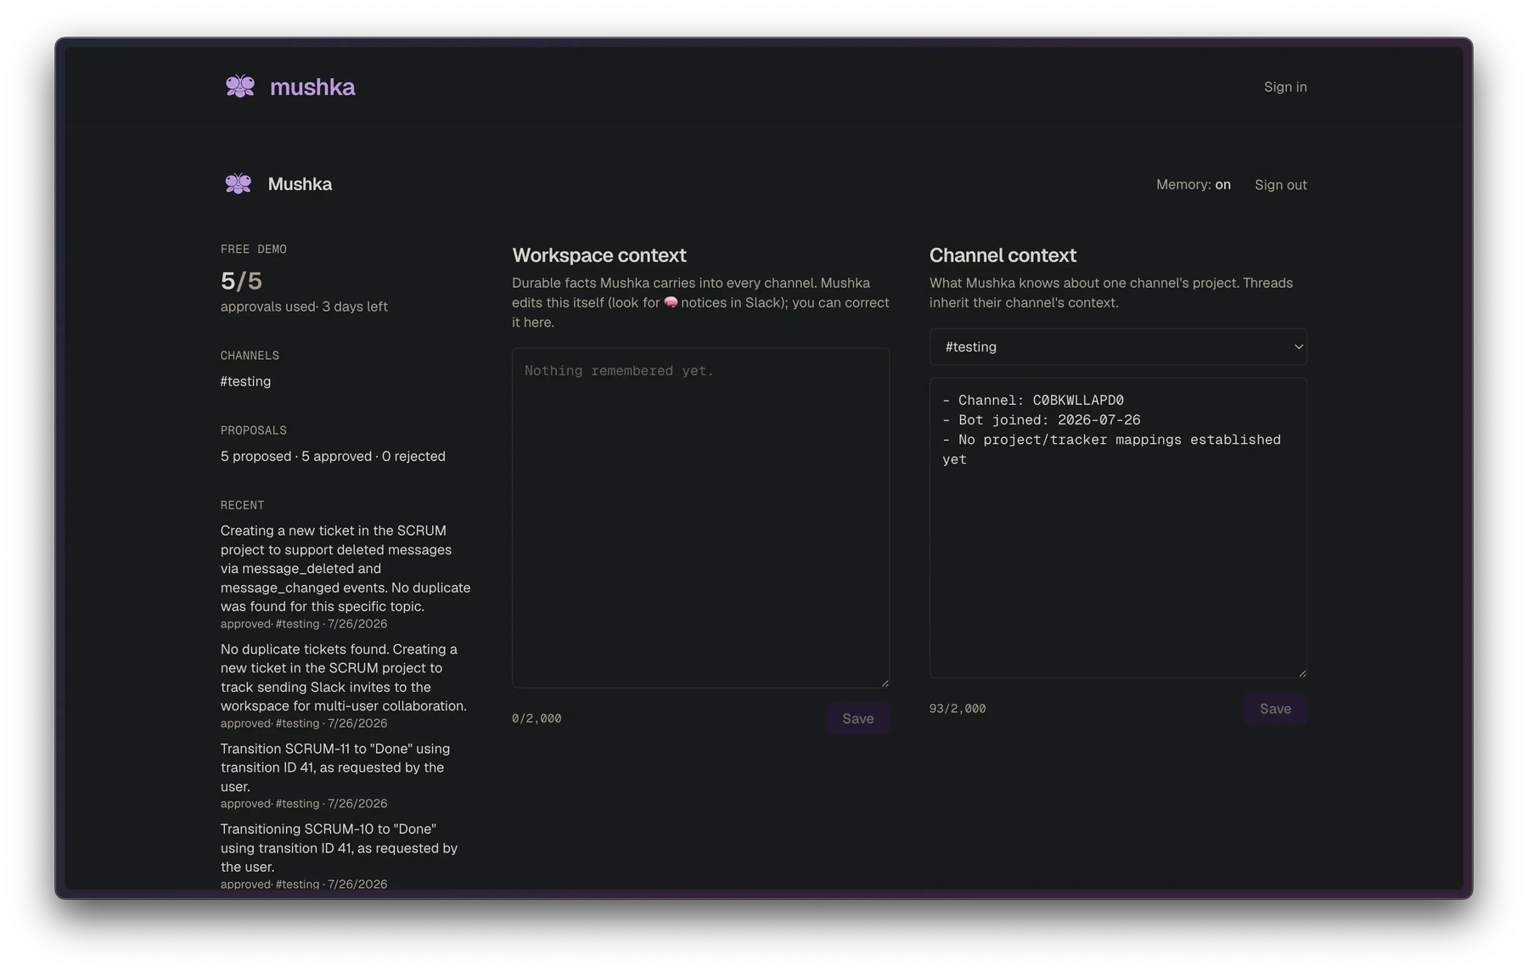The height and width of the screenshot is (972, 1528).
Task: Save the Workspace context
Action: pyautogui.click(x=857, y=718)
